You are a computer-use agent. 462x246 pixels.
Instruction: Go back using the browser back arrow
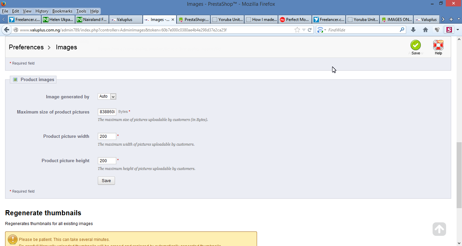(6, 30)
